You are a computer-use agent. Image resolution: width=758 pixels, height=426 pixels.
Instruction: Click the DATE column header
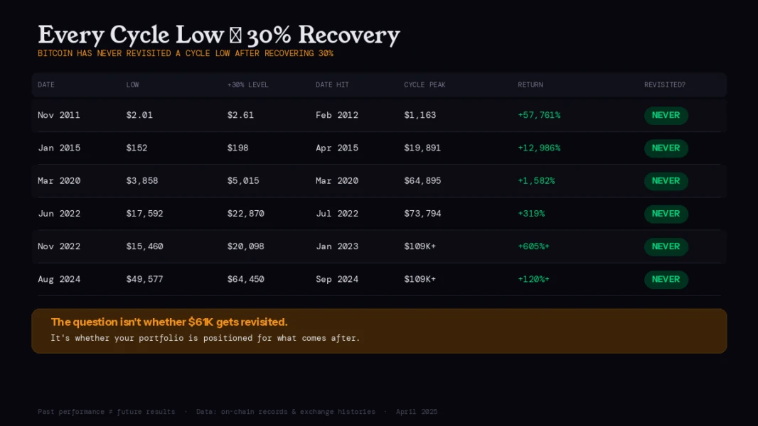click(x=46, y=85)
